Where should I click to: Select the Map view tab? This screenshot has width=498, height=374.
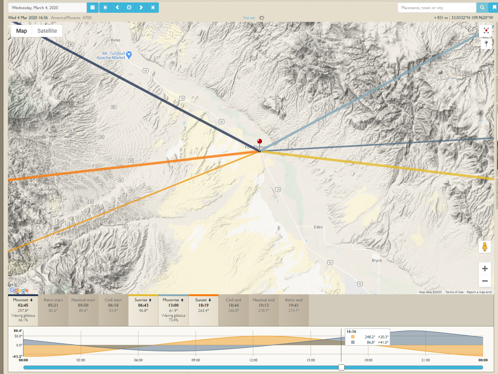coord(21,31)
